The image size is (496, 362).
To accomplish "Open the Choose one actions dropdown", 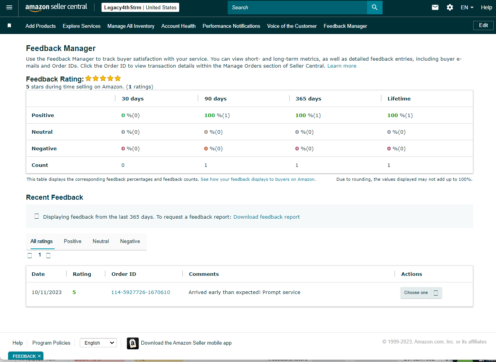I will 421,293.
